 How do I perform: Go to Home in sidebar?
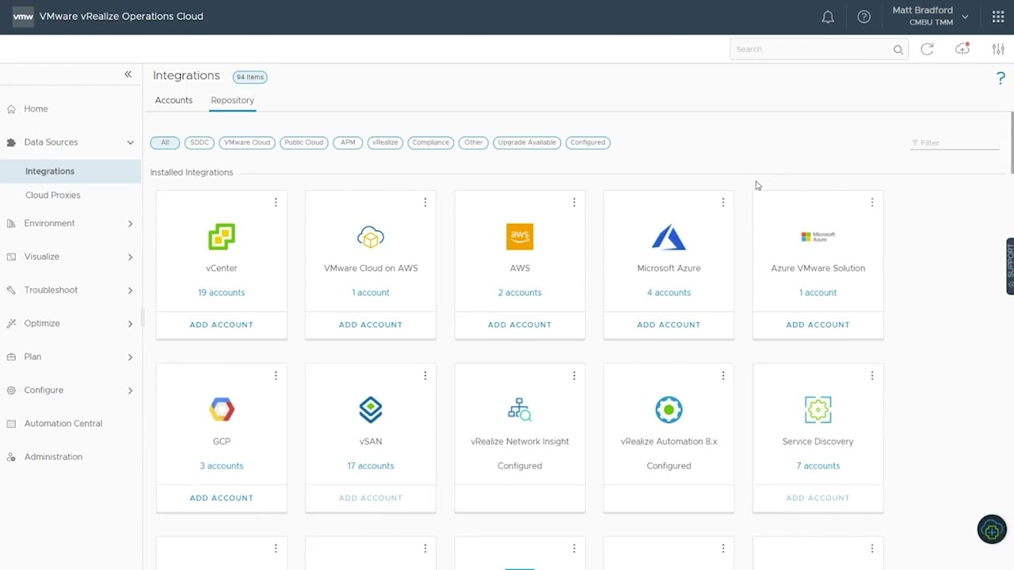pos(36,109)
